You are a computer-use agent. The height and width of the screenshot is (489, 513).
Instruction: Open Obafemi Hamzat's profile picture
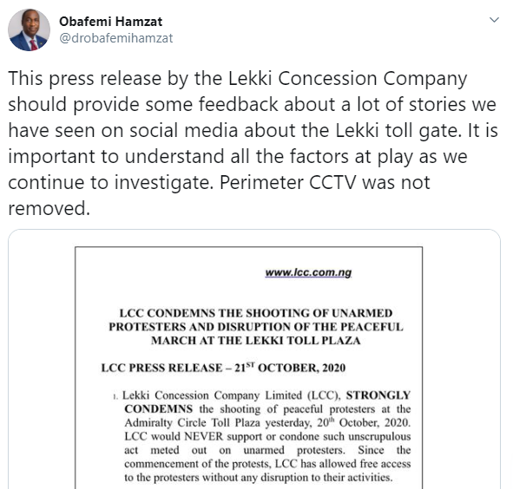[x=30, y=29]
